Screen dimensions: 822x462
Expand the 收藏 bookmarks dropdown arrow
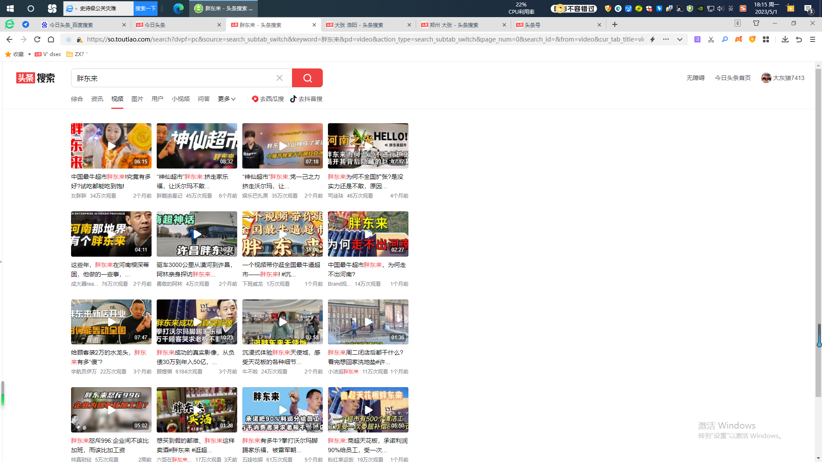point(29,54)
